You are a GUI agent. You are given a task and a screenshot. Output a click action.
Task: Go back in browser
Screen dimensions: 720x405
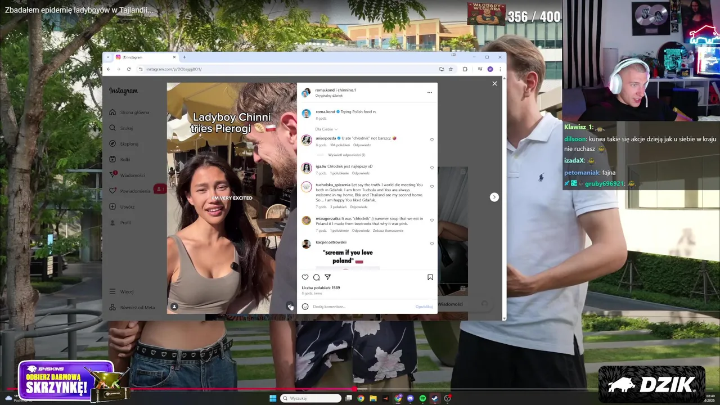point(108,69)
